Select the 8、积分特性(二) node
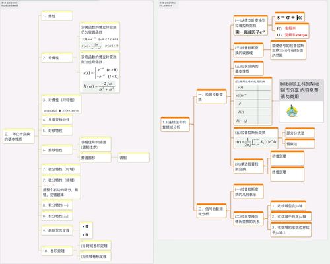Viewport: 330px width, 264px height. click(57, 216)
